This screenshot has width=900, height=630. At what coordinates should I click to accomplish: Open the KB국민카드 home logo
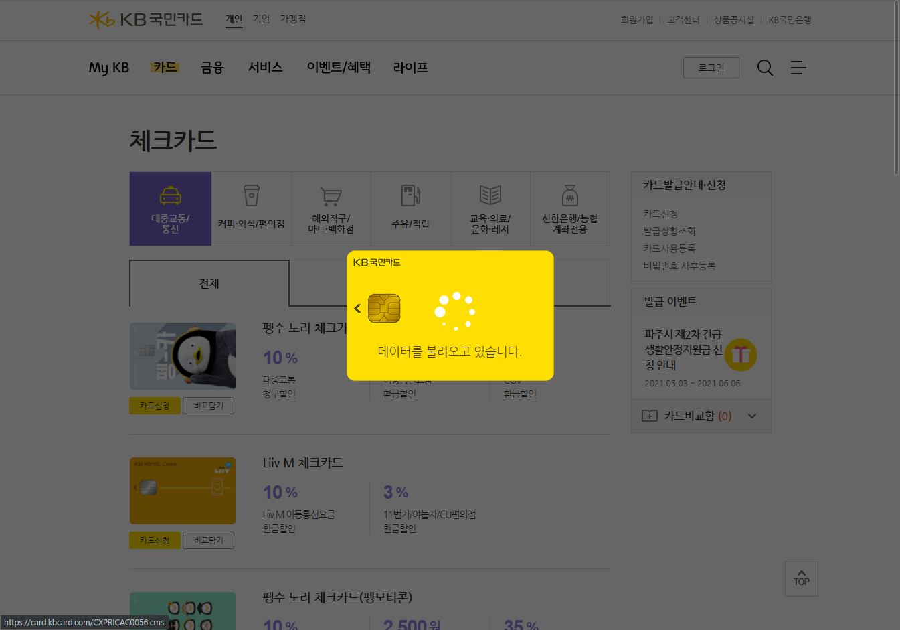click(146, 19)
